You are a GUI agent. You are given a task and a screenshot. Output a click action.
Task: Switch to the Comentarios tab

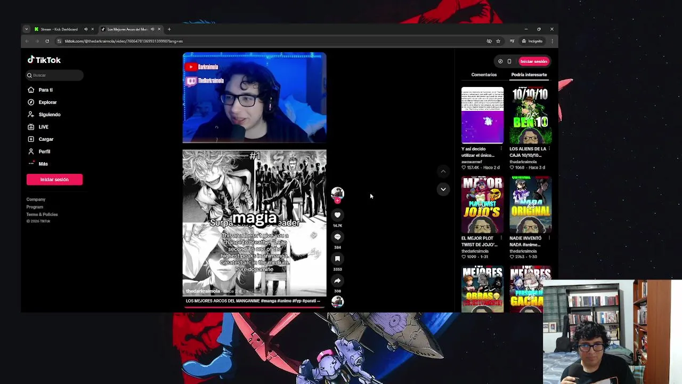484,75
